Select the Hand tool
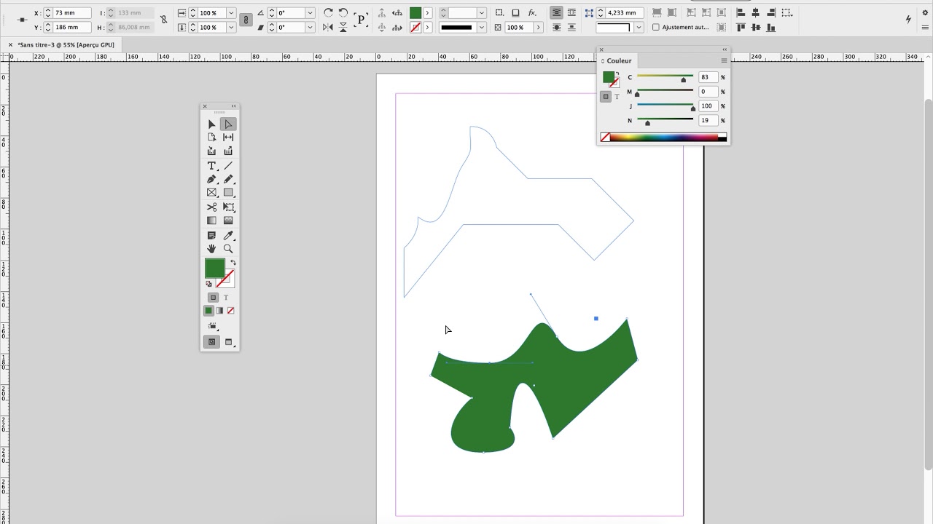933x524 pixels. coord(211,249)
